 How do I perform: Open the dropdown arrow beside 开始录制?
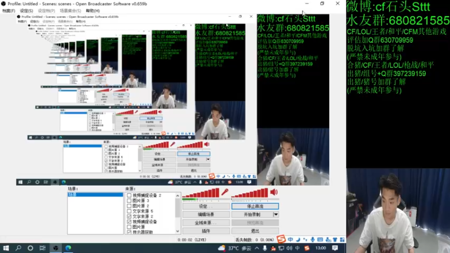(276, 214)
